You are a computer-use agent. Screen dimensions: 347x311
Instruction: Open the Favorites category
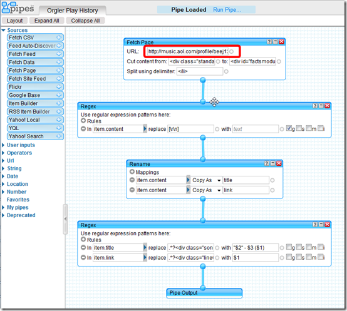[18, 200]
